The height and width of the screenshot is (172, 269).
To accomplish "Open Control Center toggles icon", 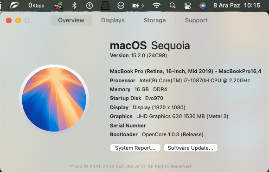I will pyautogui.click(x=187, y=6).
